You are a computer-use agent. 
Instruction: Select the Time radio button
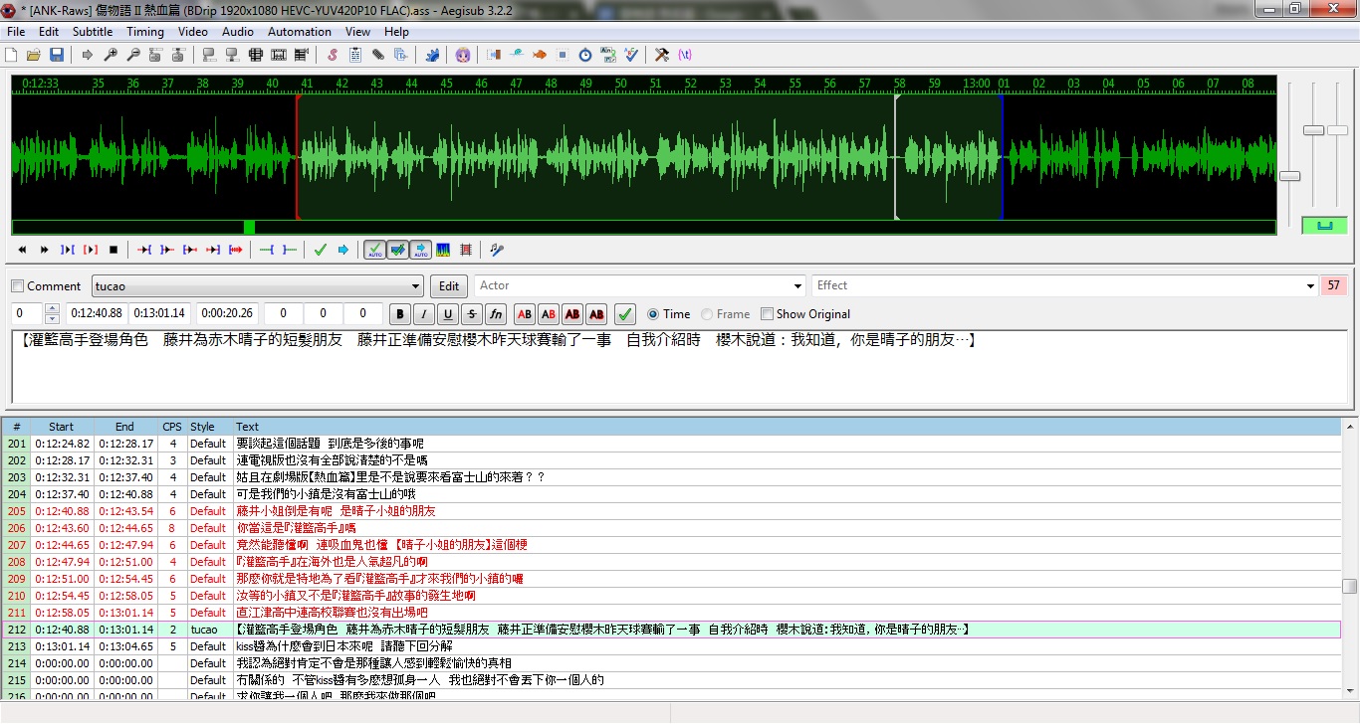click(653, 314)
